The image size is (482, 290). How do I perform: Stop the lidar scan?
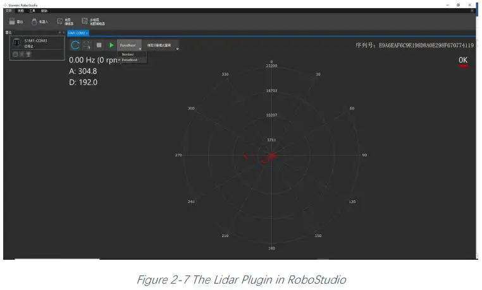click(99, 45)
